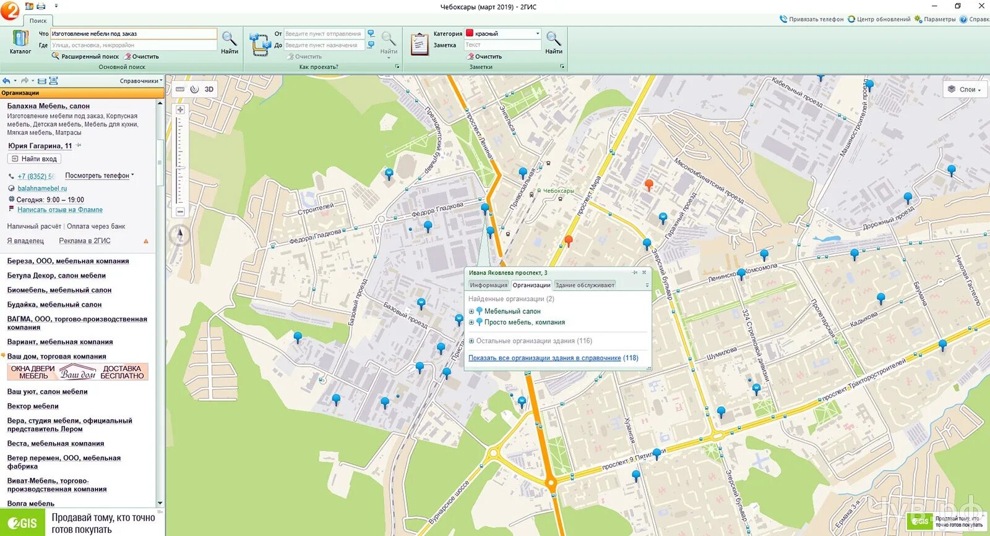Open the Справочники dropdown
The height and width of the screenshot is (536, 990).
(141, 81)
